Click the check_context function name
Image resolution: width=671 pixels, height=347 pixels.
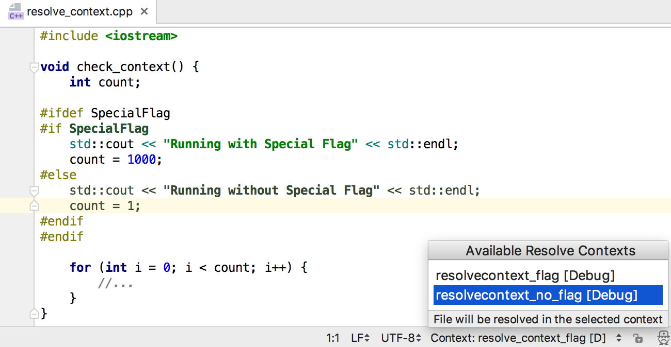click(123, 67)
